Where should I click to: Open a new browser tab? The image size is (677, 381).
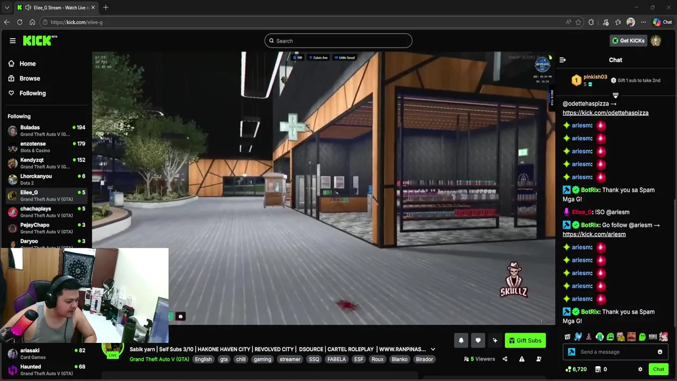[x=106, y=7]
